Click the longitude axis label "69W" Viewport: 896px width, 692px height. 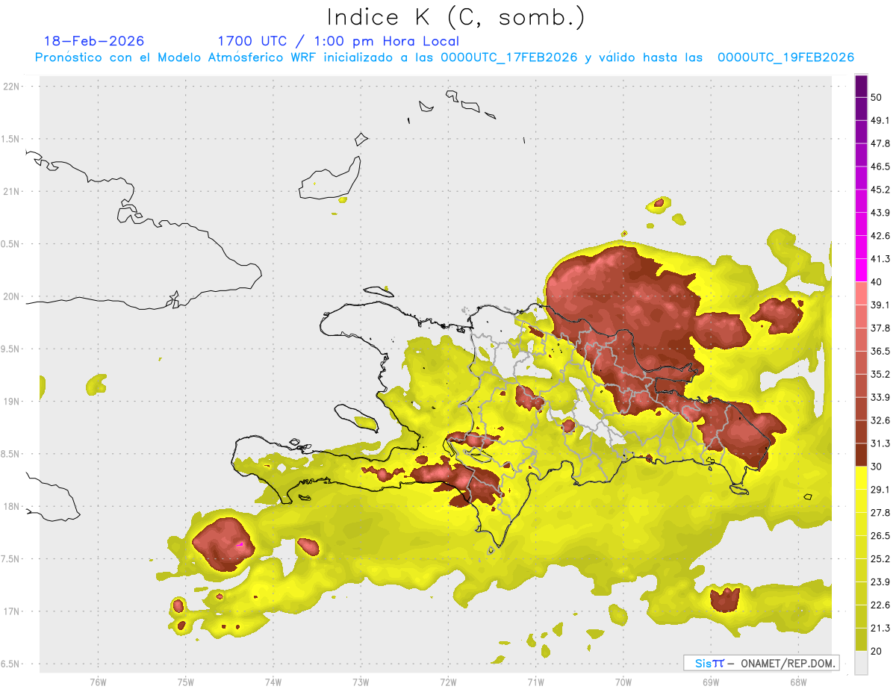pos(710,682)
